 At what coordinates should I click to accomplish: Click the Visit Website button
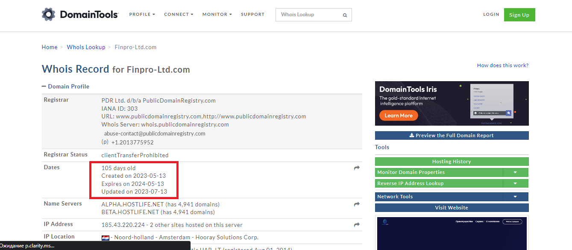tap(452, 208)
